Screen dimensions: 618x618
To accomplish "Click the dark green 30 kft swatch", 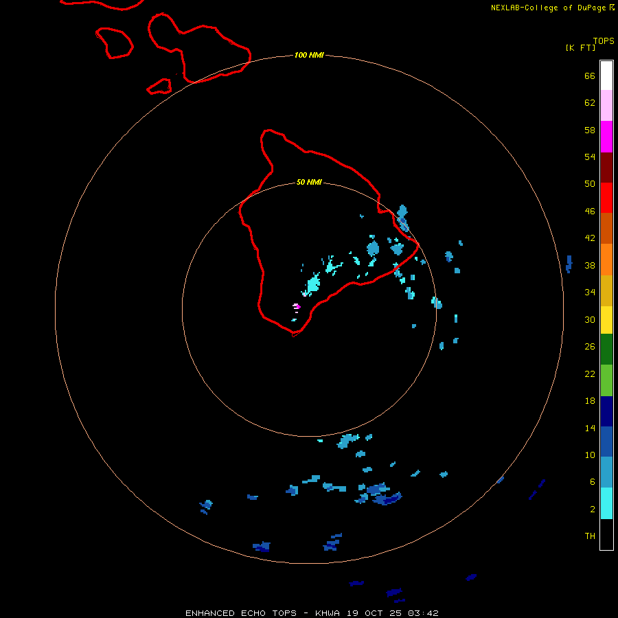I will [x=606, y=350].
